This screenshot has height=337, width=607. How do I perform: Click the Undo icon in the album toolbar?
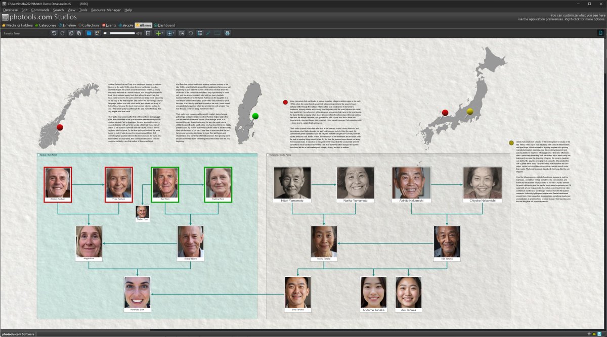[54, 33]
